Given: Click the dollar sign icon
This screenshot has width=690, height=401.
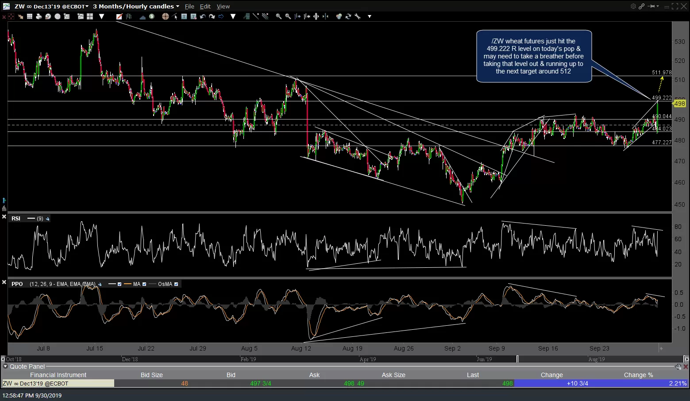Looking at the screenshot, I should click(152, 16).
